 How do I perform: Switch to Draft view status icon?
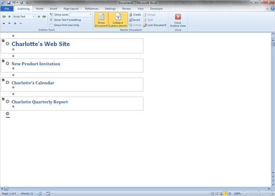[x=230, y=193]
